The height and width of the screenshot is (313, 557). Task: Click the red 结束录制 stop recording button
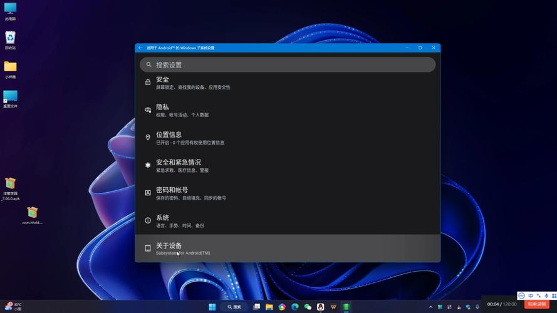point(537,304)
